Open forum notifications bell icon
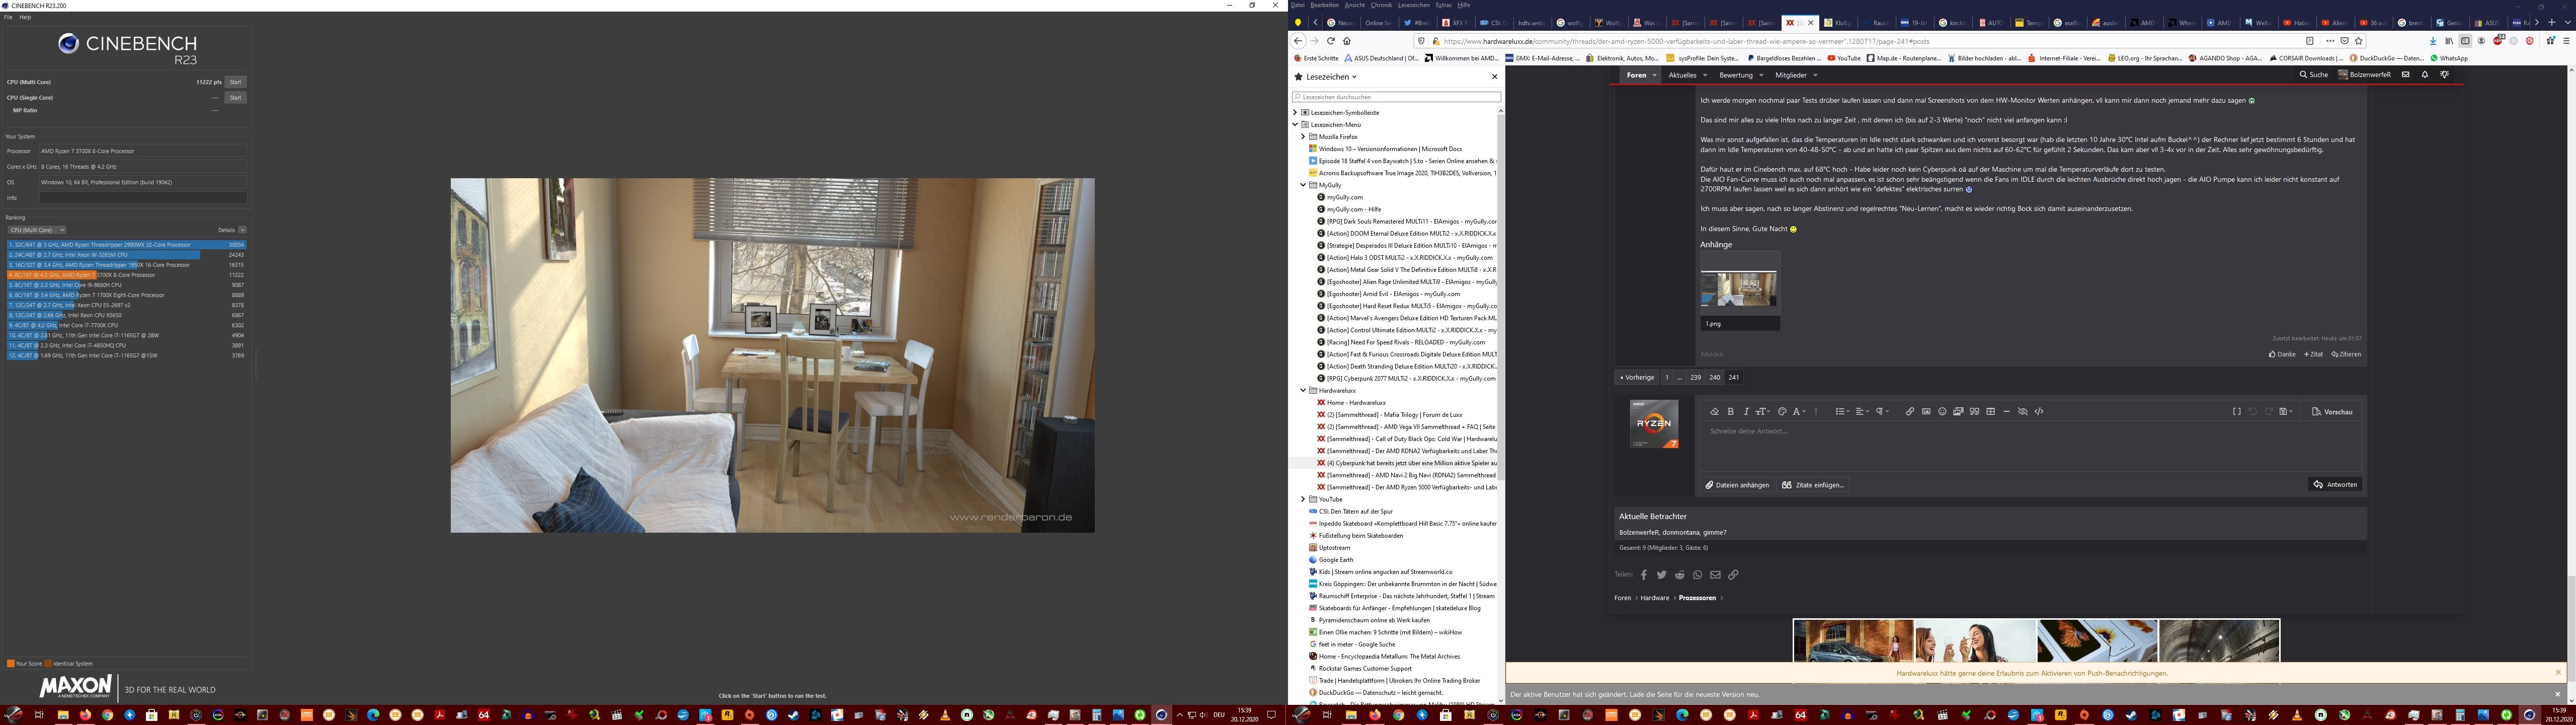 coord(2425,74)
